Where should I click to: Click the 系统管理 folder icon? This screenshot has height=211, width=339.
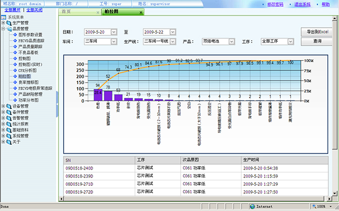tap(9, 136)
